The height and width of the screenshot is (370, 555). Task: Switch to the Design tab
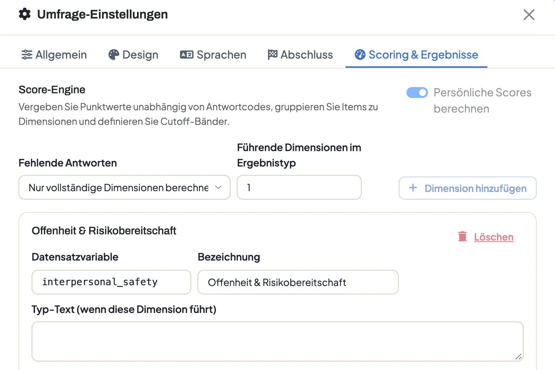[134, 55]
